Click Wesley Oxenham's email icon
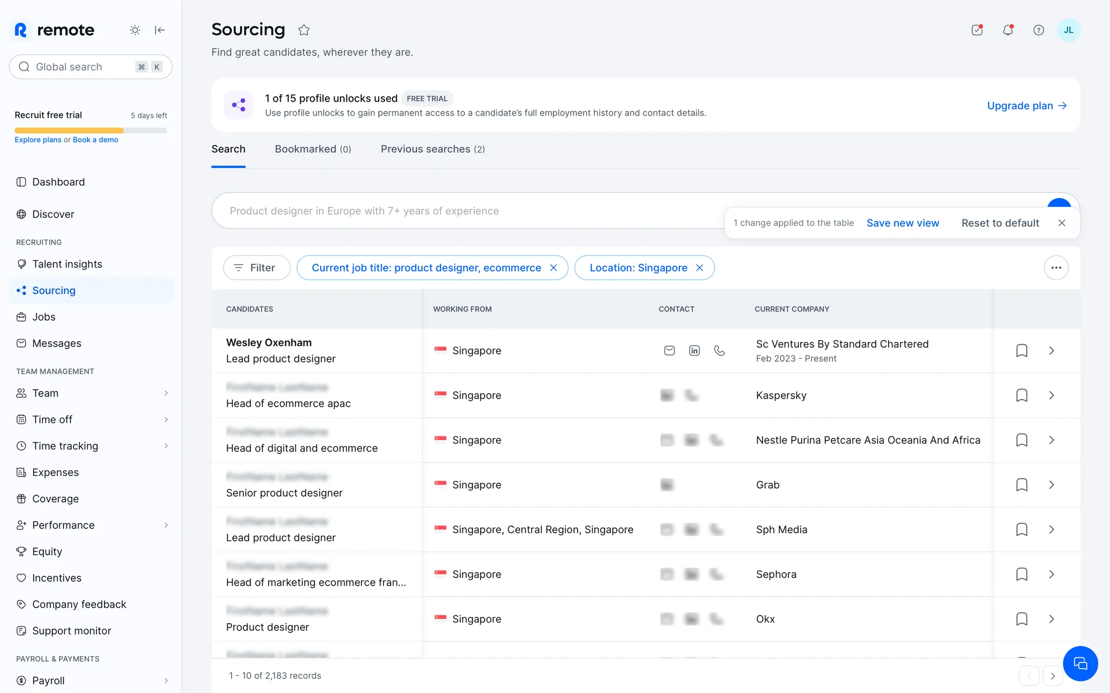The height and width of the screenshot is (693, 1110). click(669, 351)
